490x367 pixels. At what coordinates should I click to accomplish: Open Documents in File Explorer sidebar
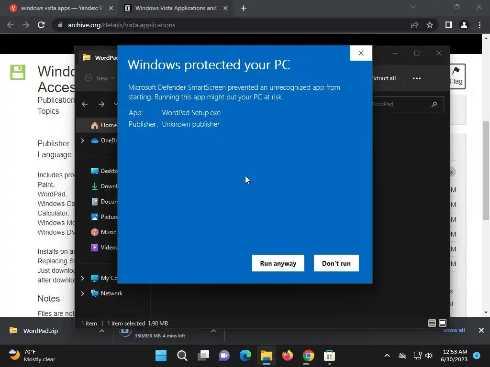coord(104,202)
